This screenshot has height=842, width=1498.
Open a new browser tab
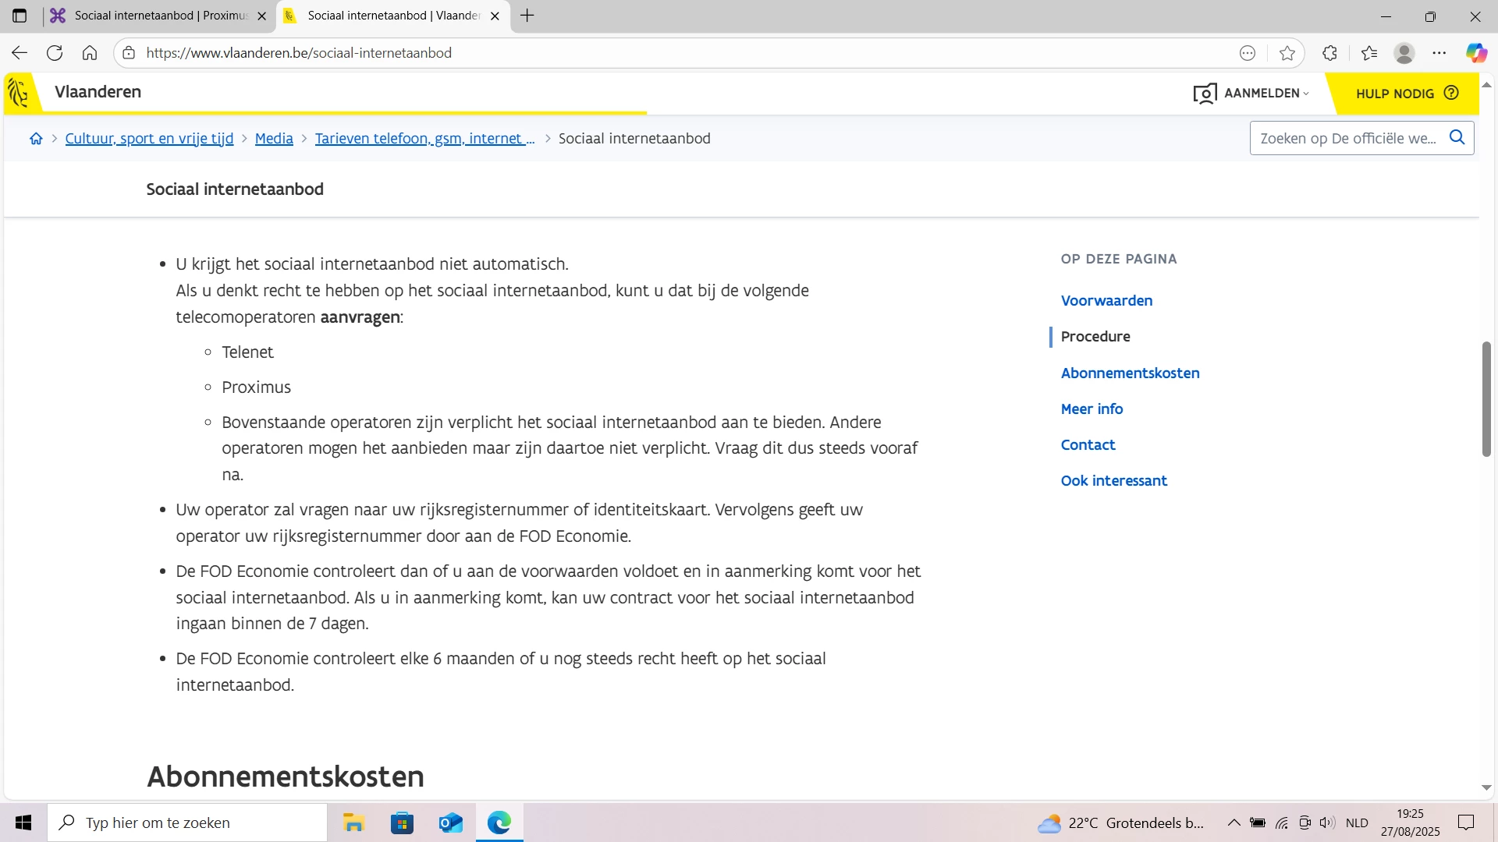pos(527,16)
